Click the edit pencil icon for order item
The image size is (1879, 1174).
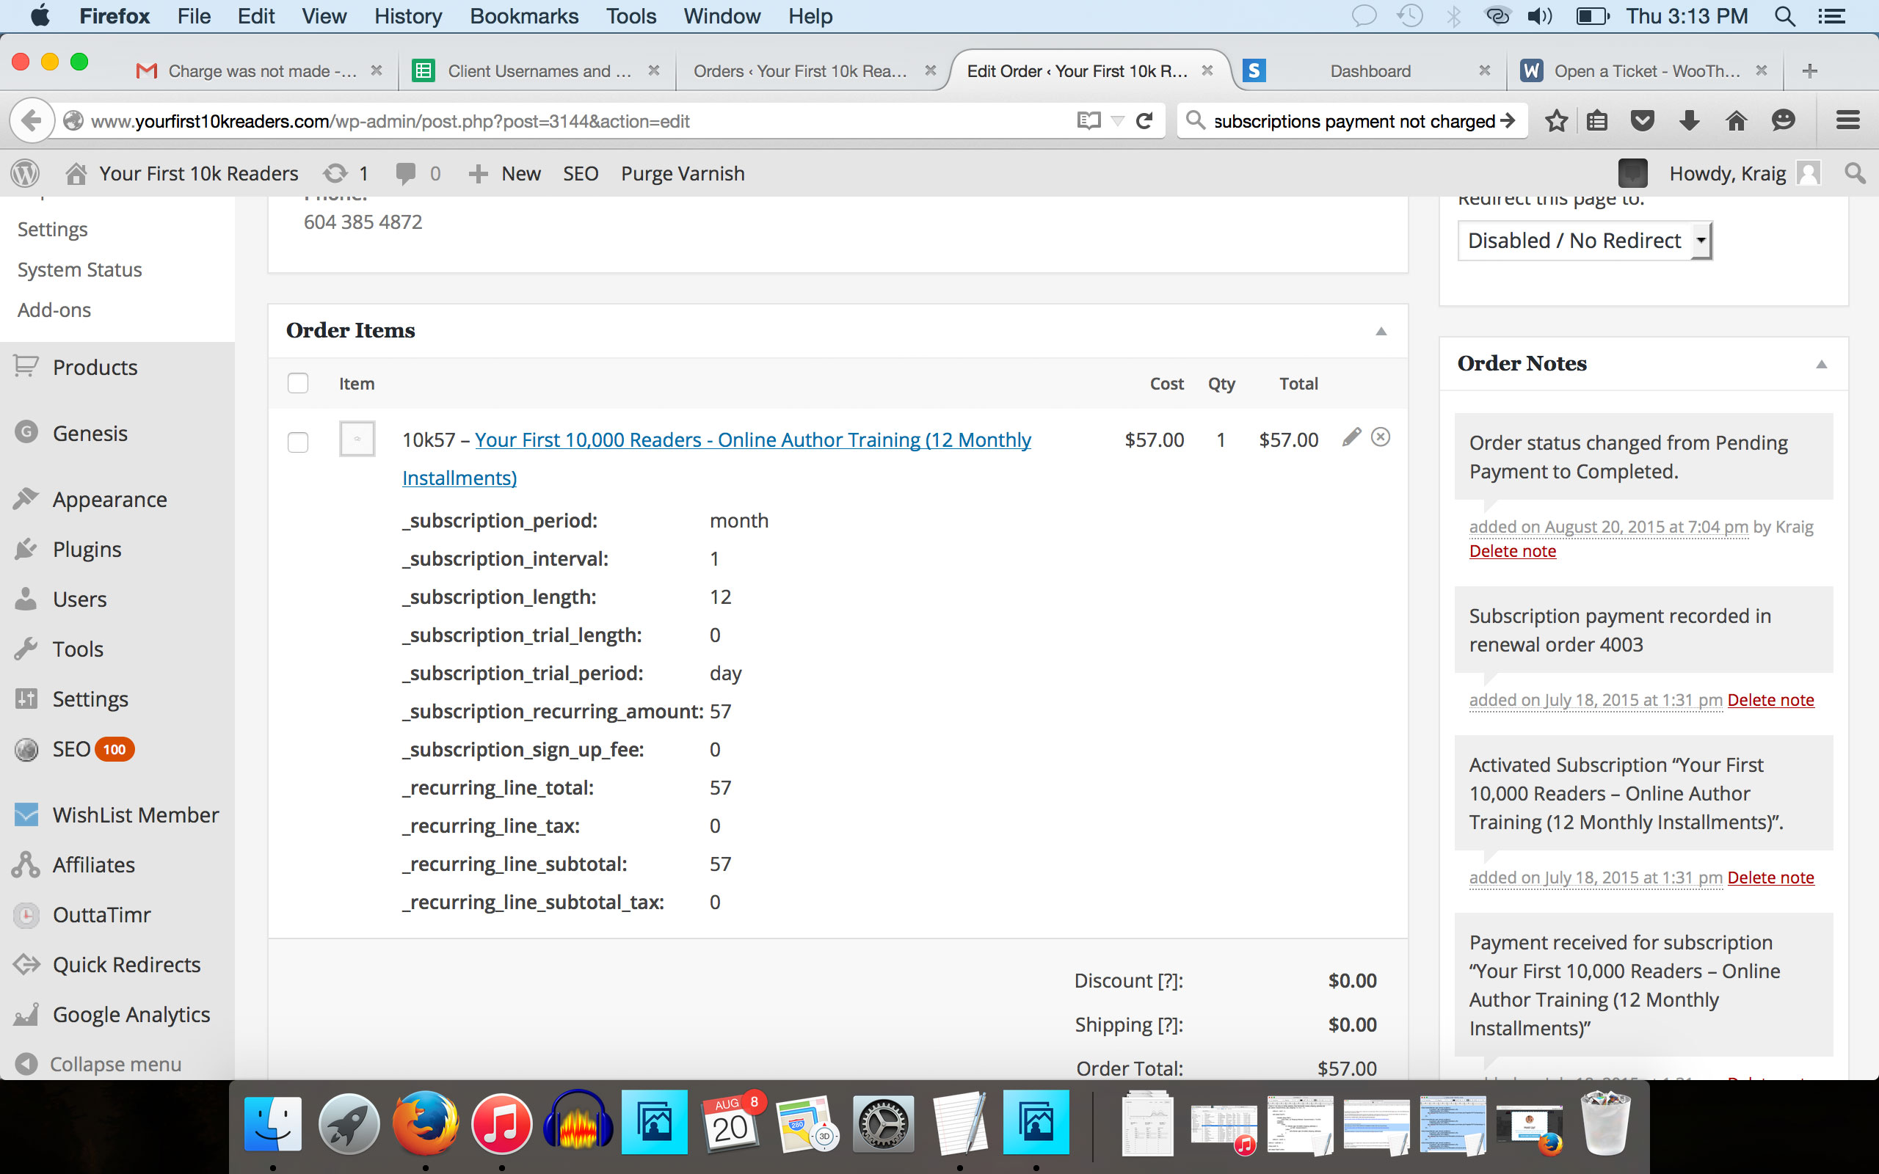(1351, 437)
